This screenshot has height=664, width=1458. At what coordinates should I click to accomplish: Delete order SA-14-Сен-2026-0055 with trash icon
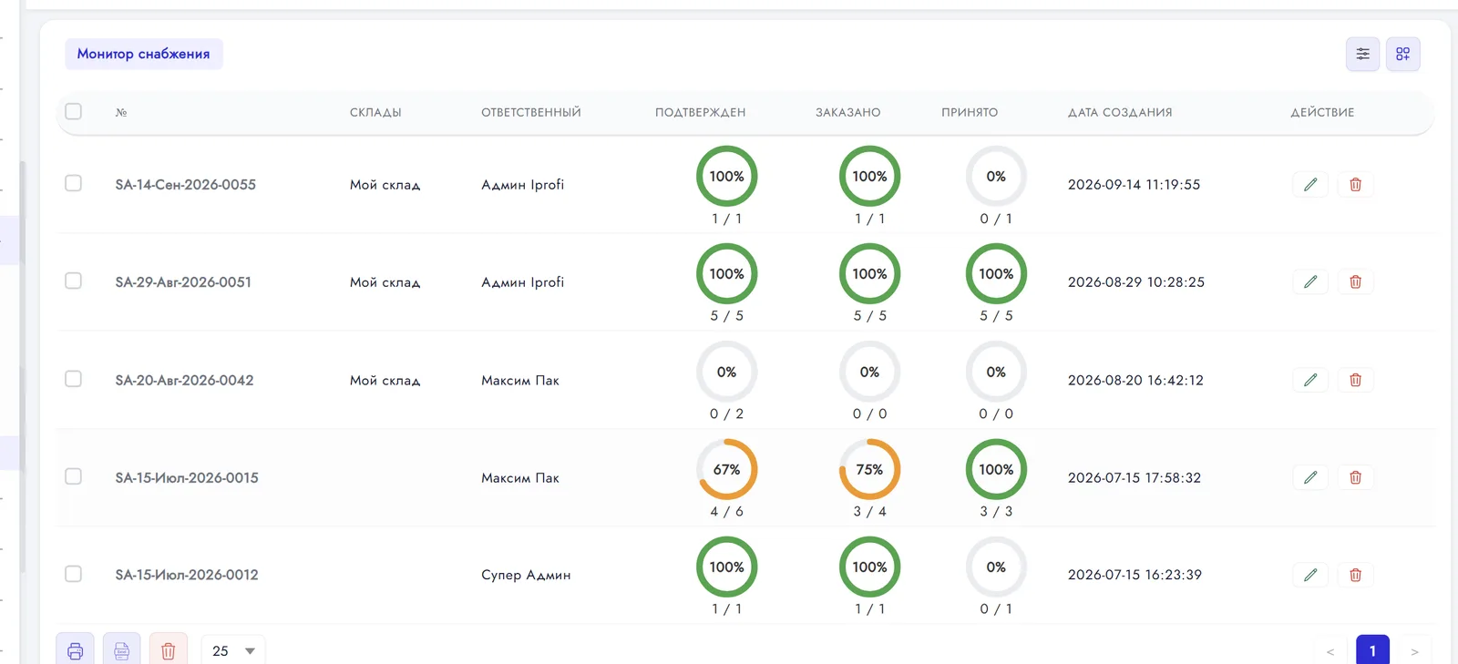point(1355,184)
